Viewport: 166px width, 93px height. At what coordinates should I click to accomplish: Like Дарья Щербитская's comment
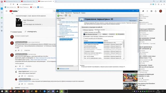click(19, 76)
